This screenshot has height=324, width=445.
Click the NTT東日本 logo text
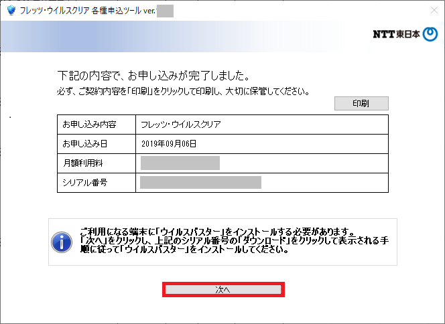[395, 35]
